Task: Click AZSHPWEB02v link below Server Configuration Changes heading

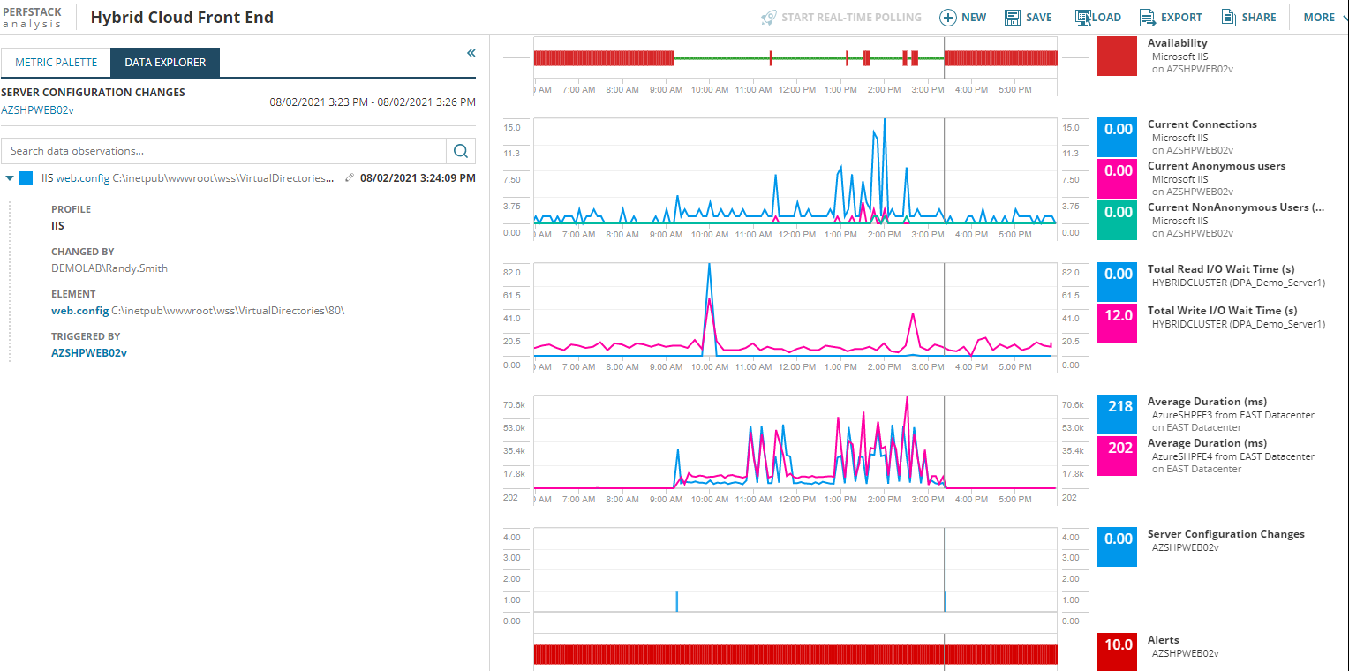Action: [x=38, y=110]
